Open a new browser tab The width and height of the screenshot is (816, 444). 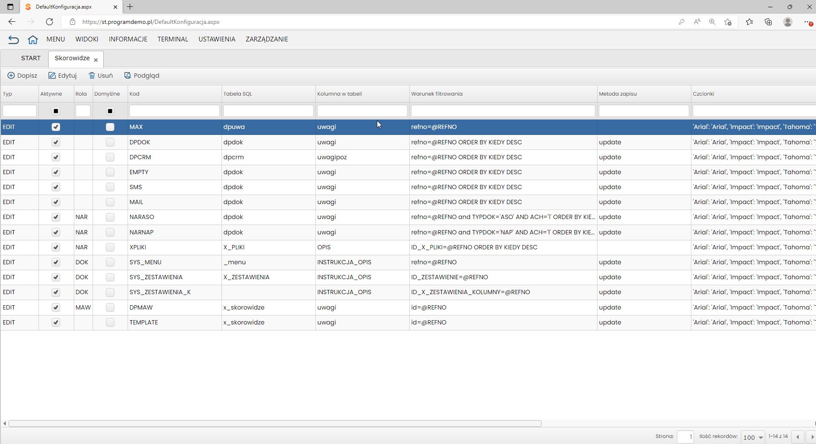click(x=130, y=7)
